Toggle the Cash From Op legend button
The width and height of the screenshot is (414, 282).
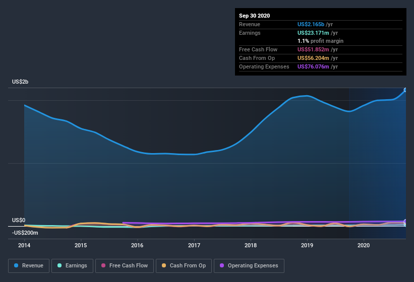tap(184, 266)
